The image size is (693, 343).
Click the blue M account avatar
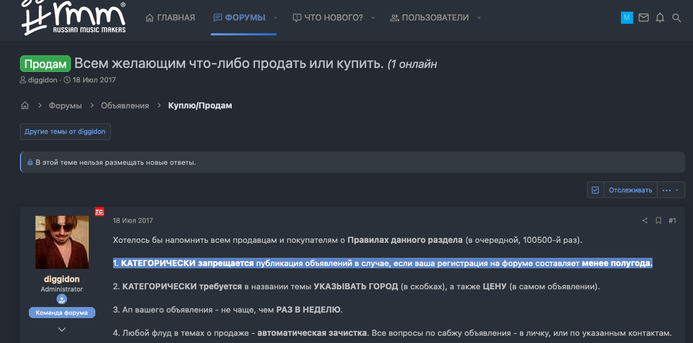tap(627, 18)
